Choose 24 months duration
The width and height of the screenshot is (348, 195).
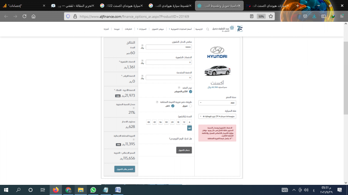click(172, 122)
